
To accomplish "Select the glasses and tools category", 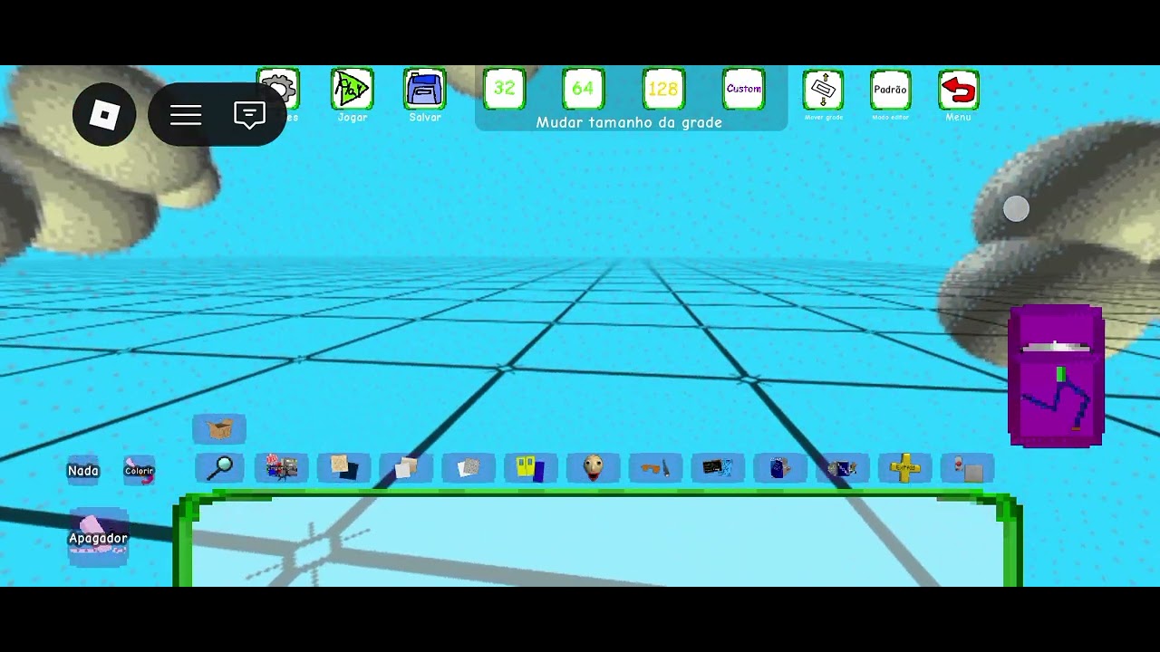I will (655, 468).
